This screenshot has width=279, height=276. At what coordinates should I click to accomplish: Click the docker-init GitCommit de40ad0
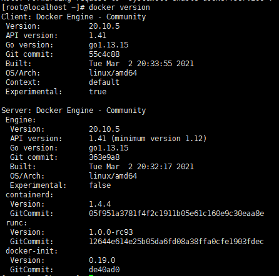point(104,270)
